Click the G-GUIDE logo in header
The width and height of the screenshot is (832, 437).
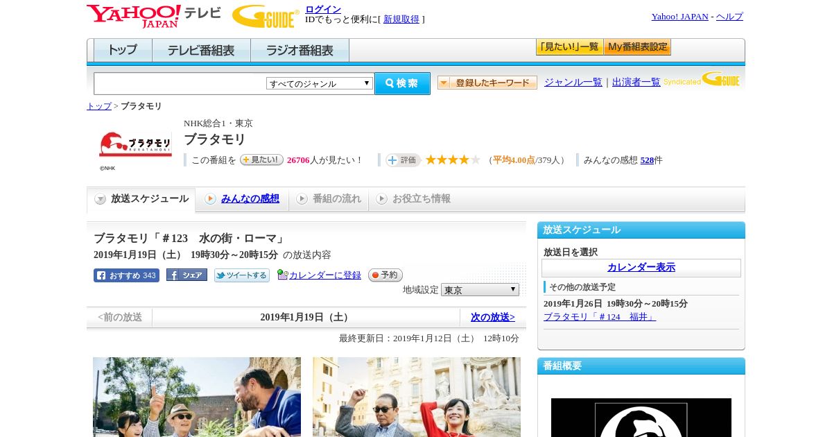pos(266,16)
